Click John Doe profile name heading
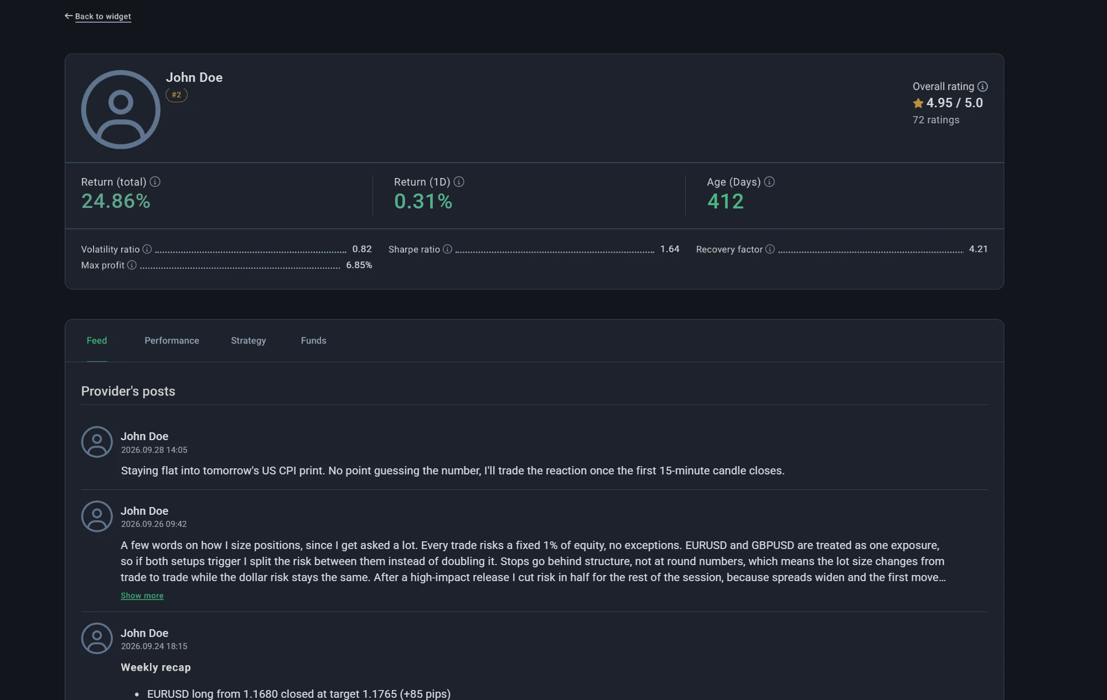 [x=194, y=78]
